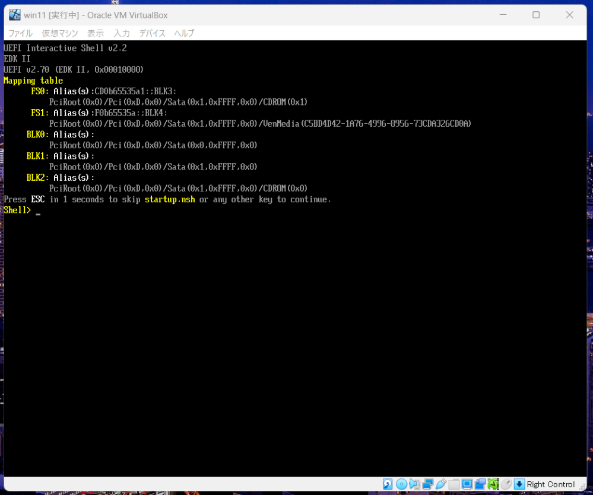Click the hard disk activity indicator icon
Image resolution: width=593 pixels, height=495 pixels.
pos(388,484)
